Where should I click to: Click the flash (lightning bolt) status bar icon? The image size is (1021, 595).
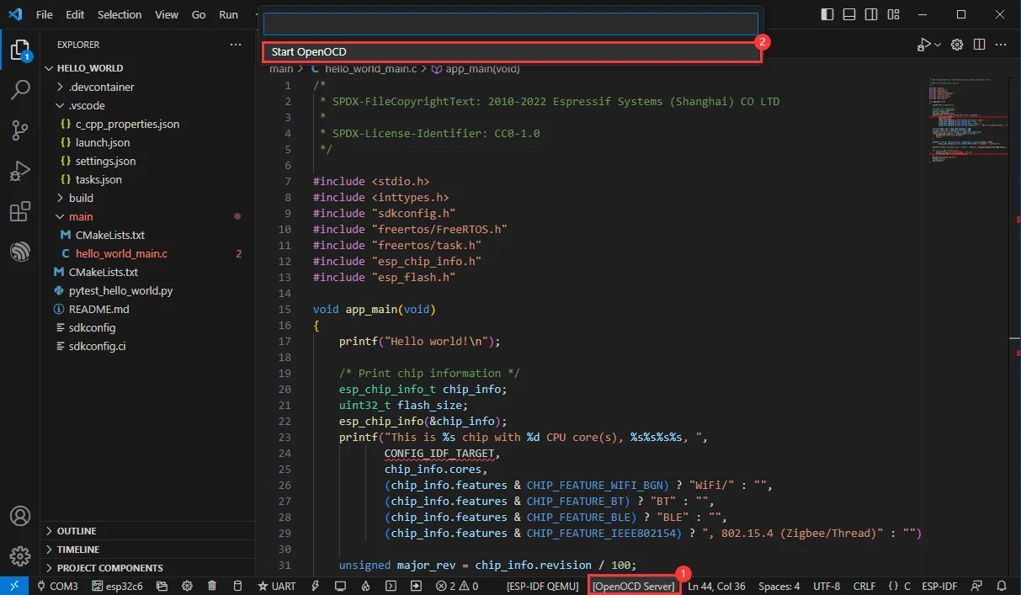click(x=316, y=586)
